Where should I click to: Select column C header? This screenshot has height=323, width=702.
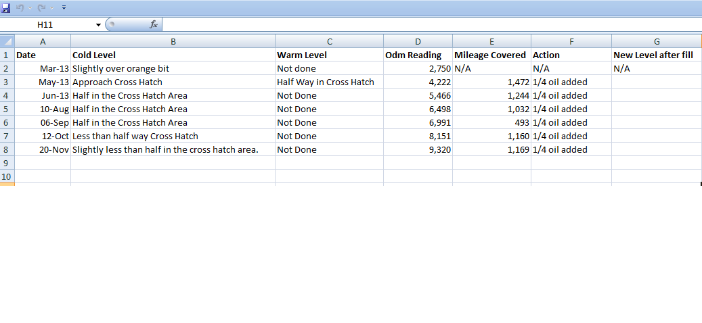tap(330, 41)
